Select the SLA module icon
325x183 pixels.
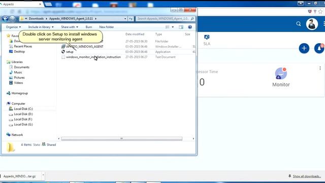[207, 37]
